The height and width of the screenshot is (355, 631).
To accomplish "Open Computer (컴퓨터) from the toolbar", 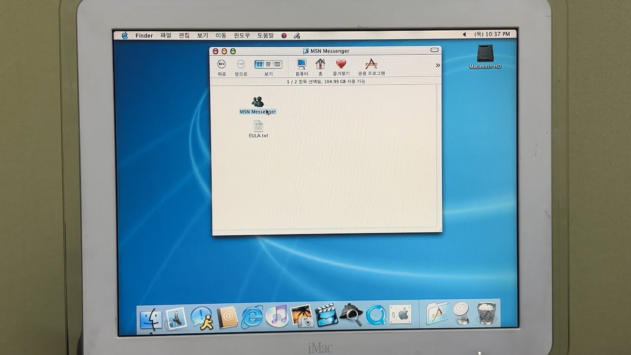I will [302, 67].
